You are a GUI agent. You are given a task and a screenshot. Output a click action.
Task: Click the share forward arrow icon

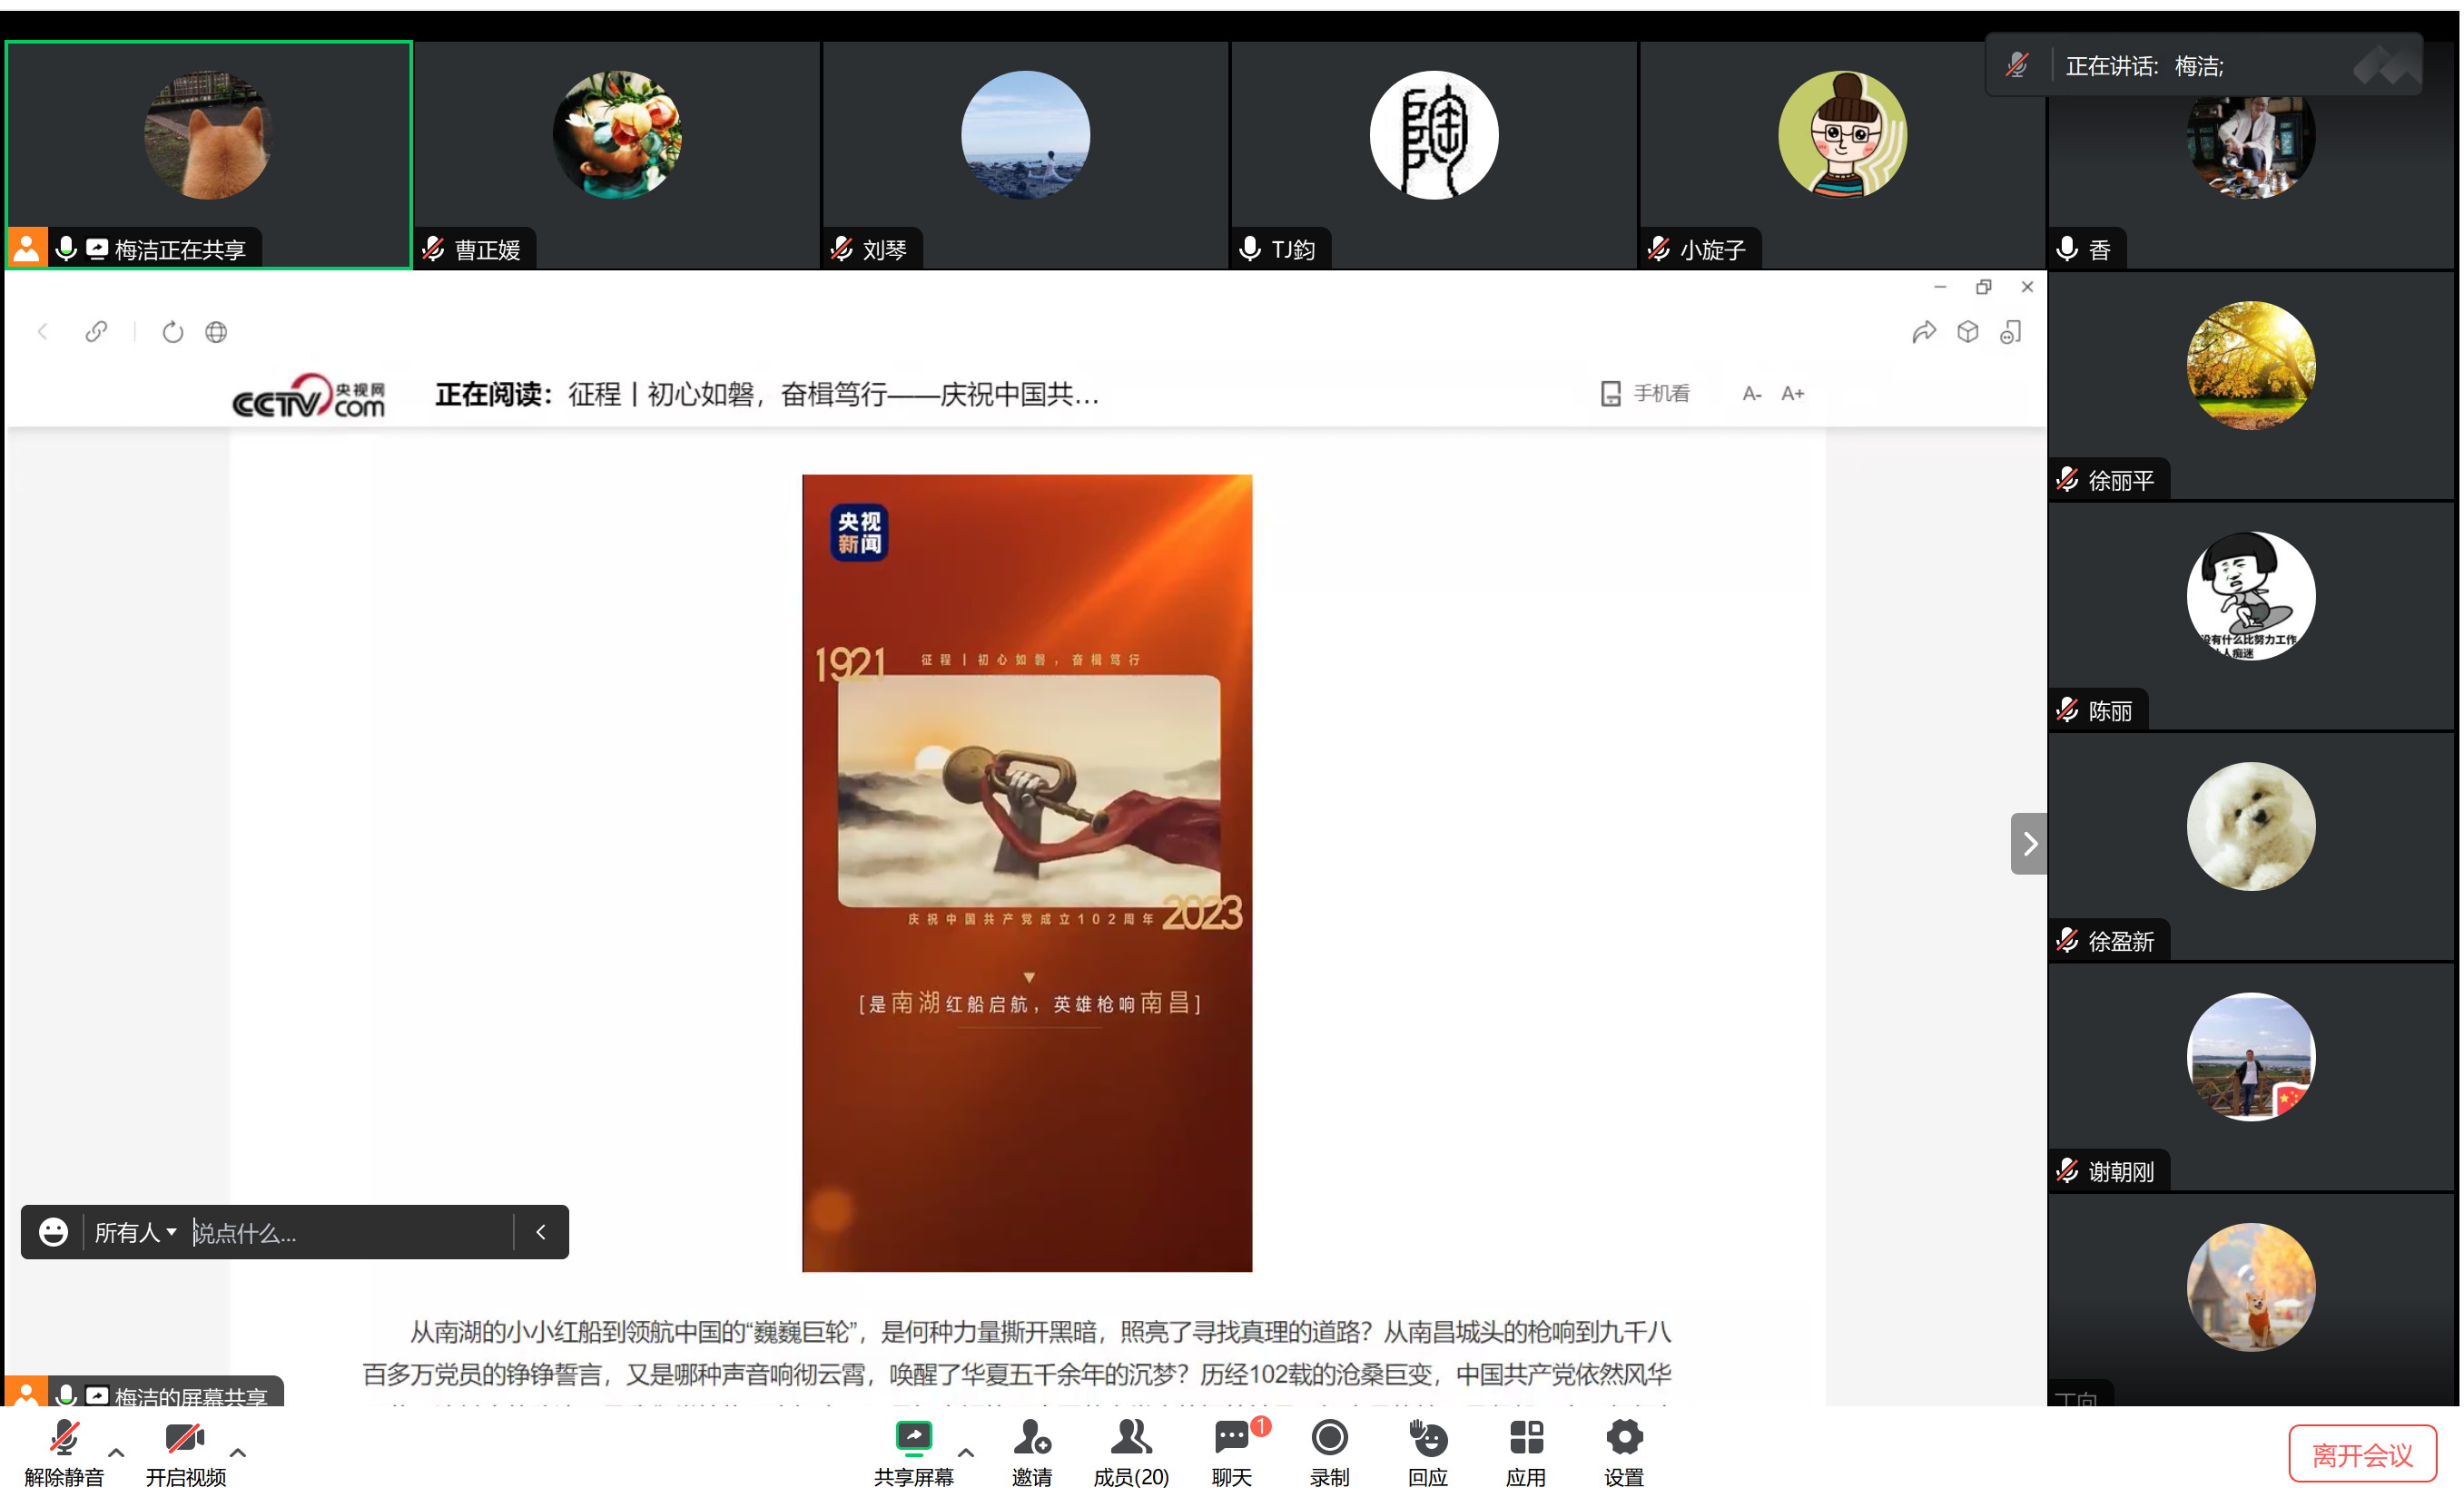1924,332
